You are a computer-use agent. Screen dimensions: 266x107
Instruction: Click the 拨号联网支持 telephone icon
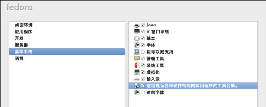coord(137,52)
